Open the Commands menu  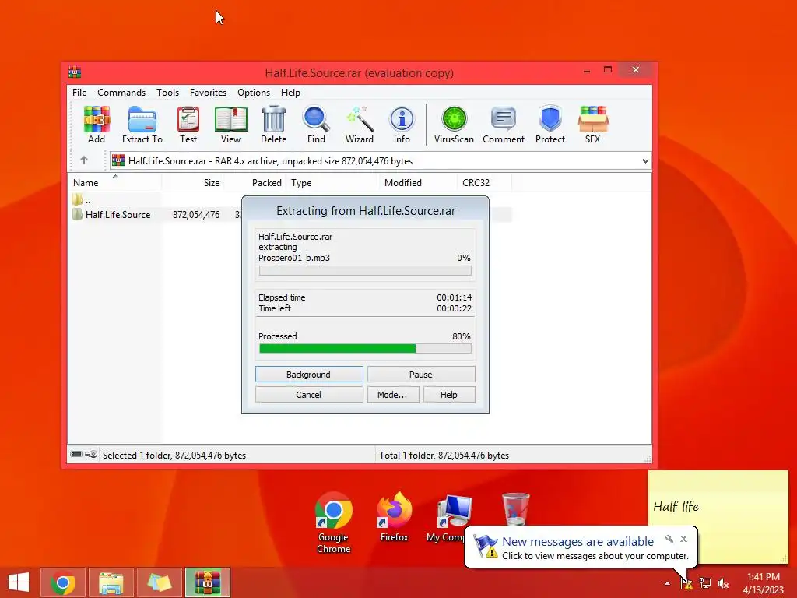(x=121, y=93)
